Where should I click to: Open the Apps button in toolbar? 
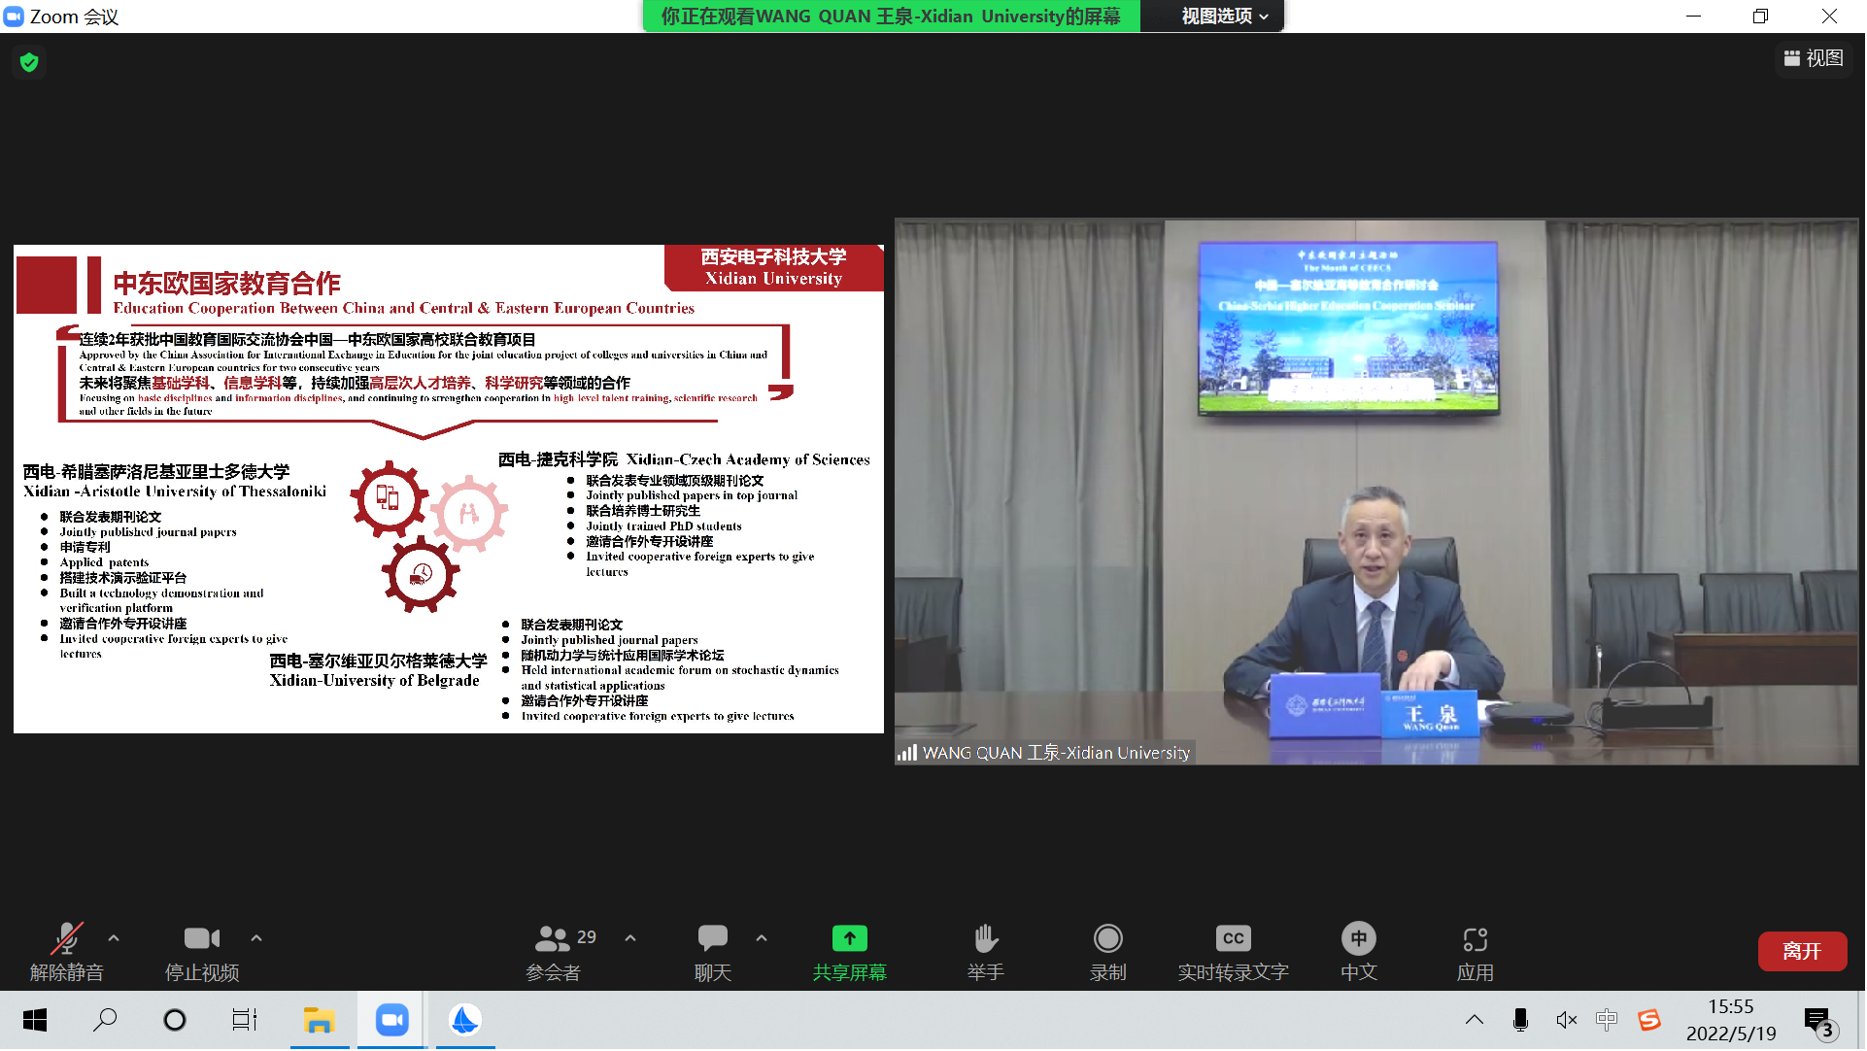pos(1475,952)
